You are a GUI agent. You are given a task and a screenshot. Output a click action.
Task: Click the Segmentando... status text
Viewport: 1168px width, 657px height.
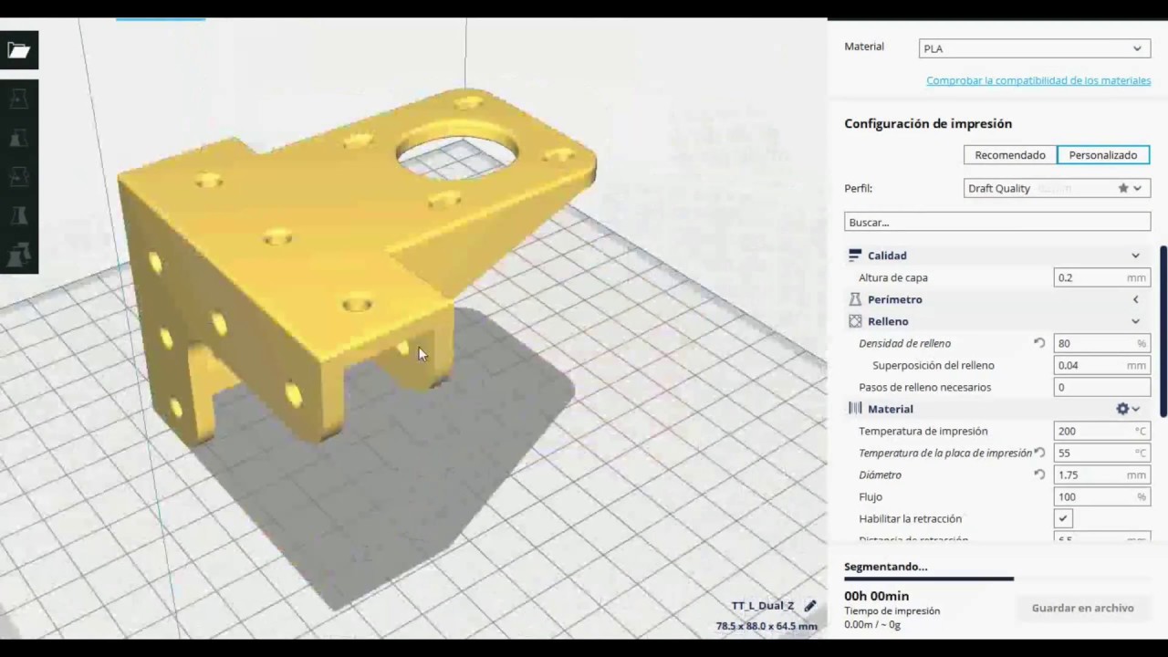(885, 567)
